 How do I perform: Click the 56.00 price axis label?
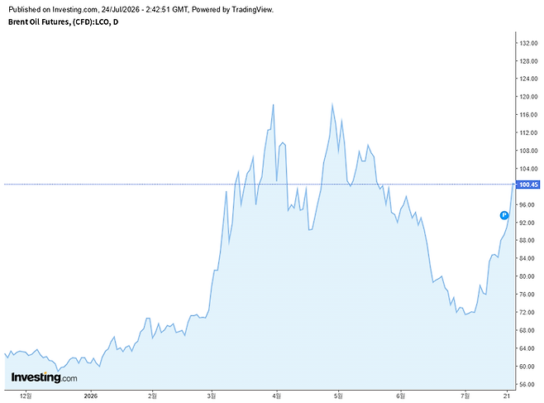pos(528,384)
